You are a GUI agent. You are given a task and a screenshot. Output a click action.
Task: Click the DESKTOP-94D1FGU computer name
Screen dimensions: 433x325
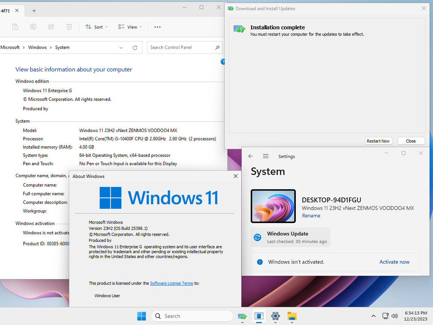pos(332,200)
